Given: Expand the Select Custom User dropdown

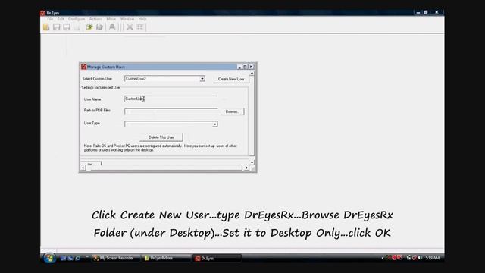Looking at the screenshot, I should point(202,79).
